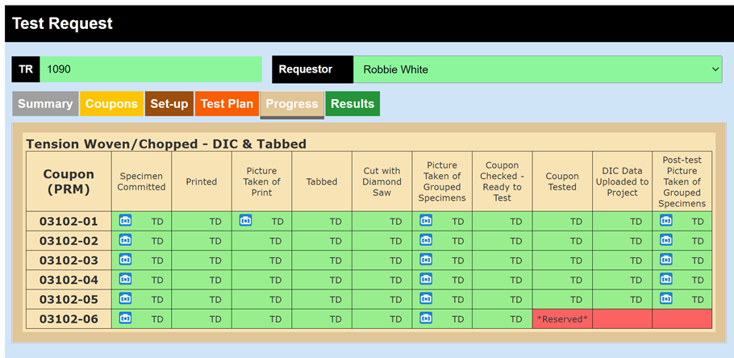Open 03102-03 post-test picture camera icon
The image size is (734, 358).
click(x=666, y=260)
